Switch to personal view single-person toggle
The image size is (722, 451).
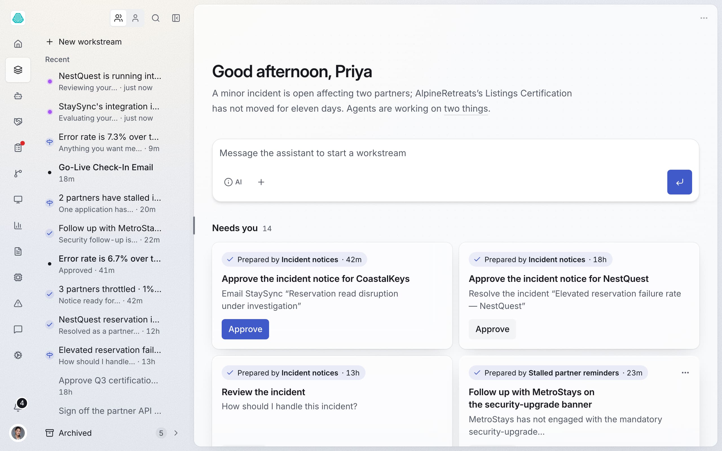(x=135, y=18)
